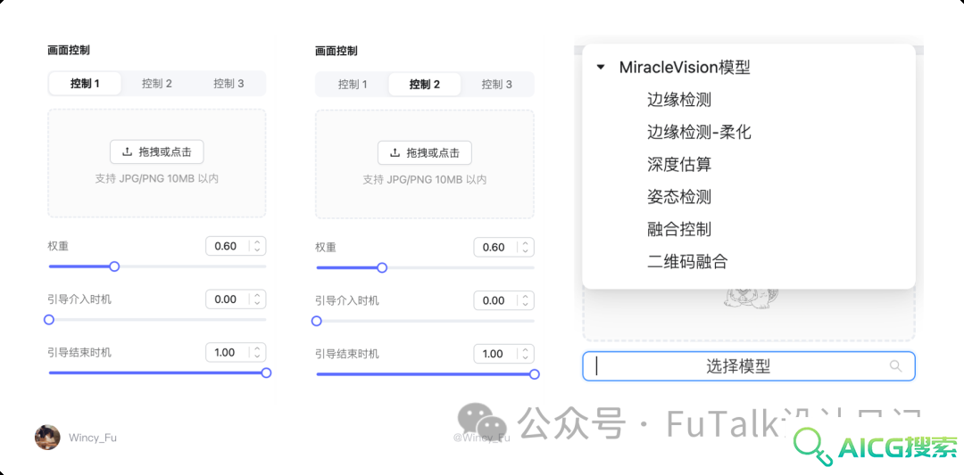The image size is (964, 475).
Task: Click 拖拽或点击 upload button in left panel
Action: coord(157,152)
